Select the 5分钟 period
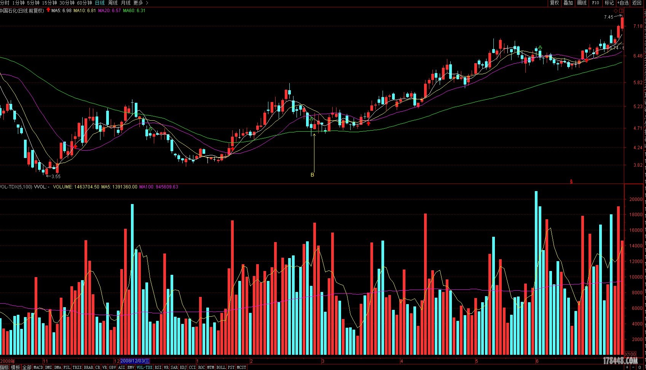The image size is (646, 370). [x=33, y=3]
